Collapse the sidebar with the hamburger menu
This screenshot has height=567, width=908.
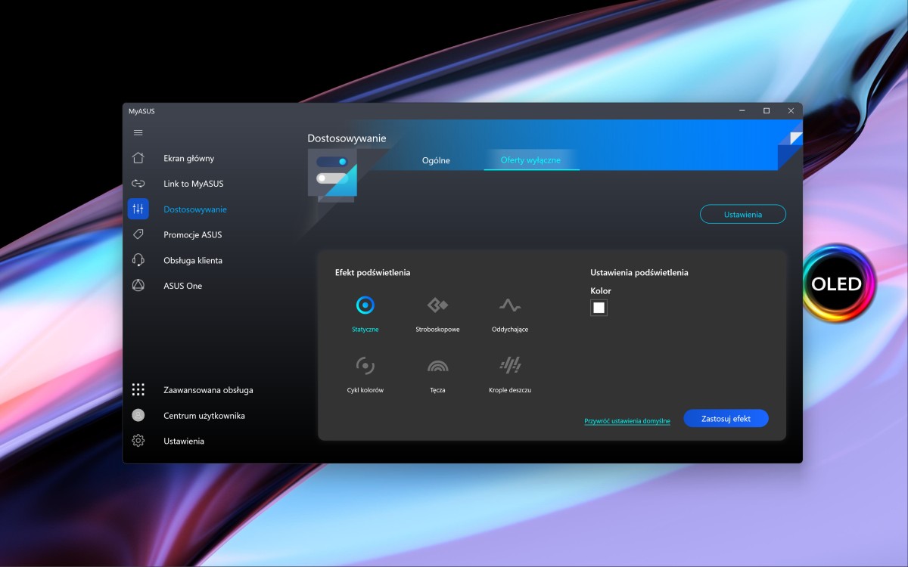tap(138, 132)
